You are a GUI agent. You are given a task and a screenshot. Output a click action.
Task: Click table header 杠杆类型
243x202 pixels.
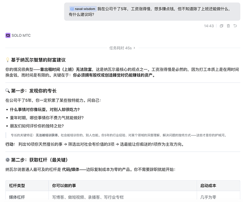point(17,185)
